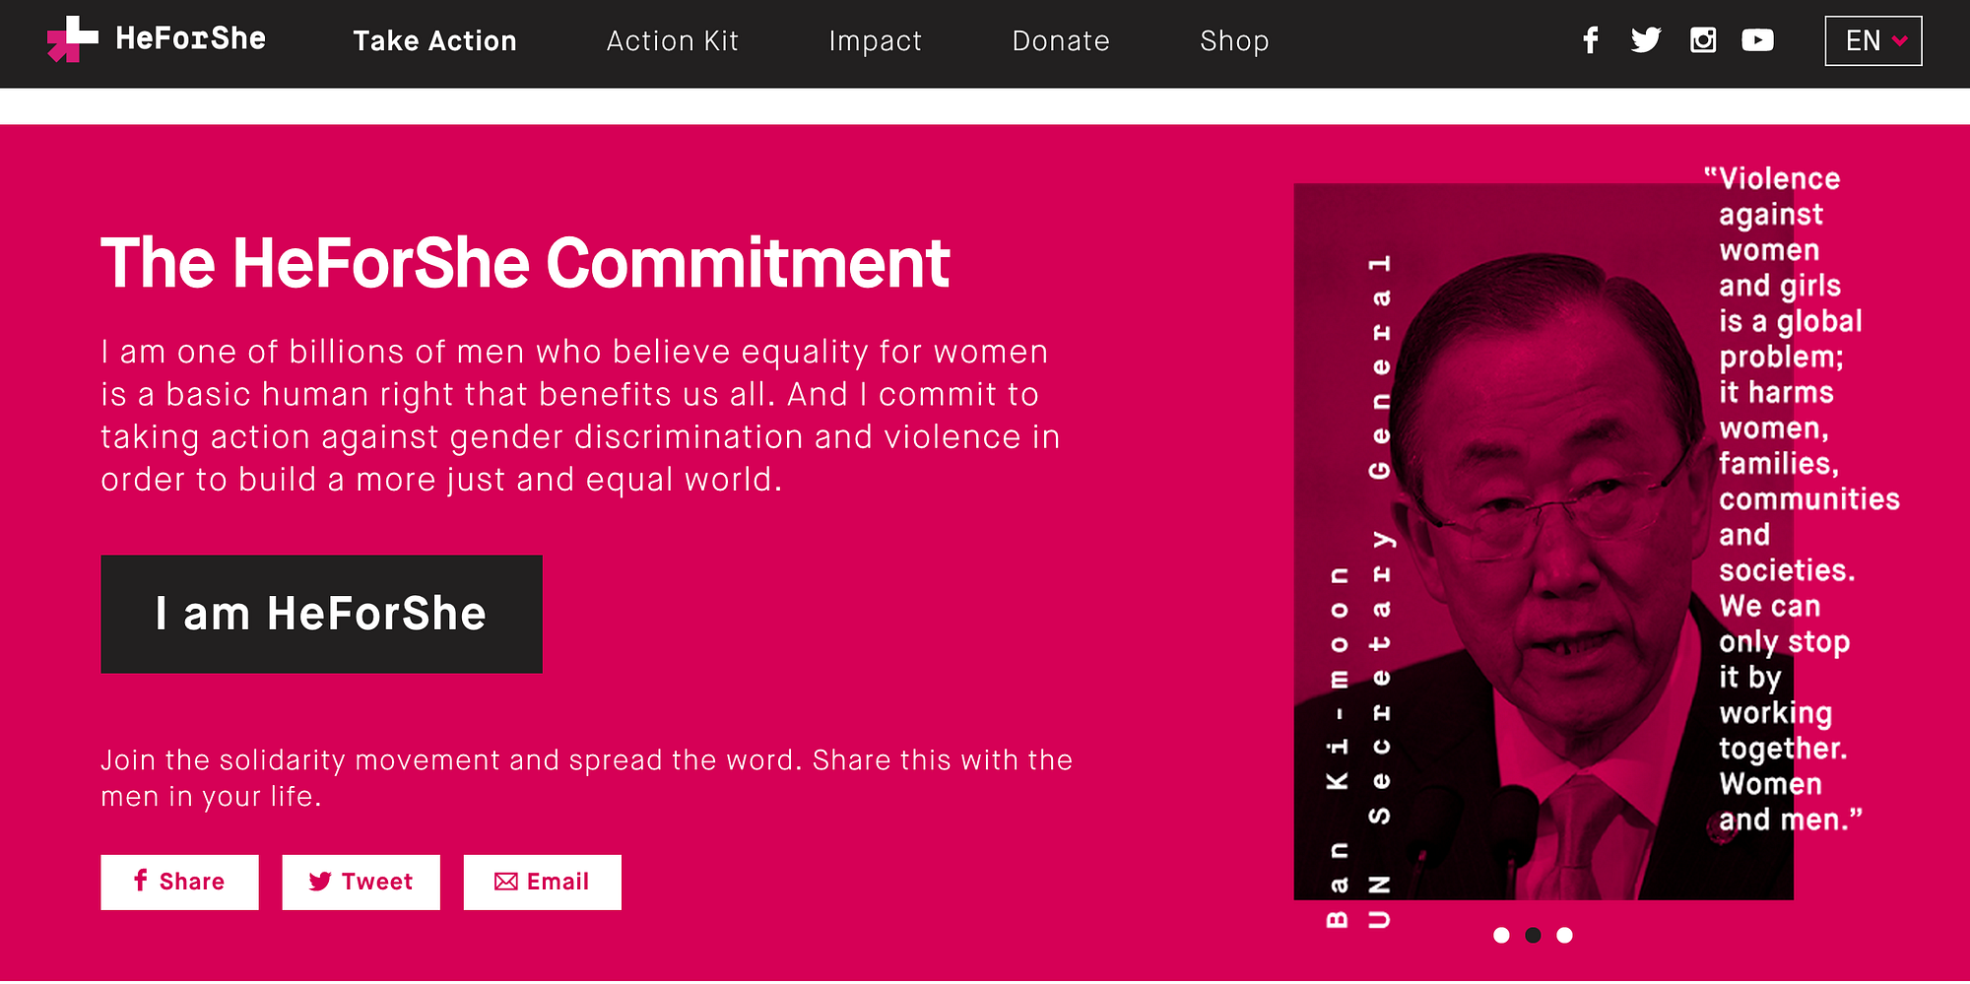
Task: Open the Donate page
Action: point(1061,40)
